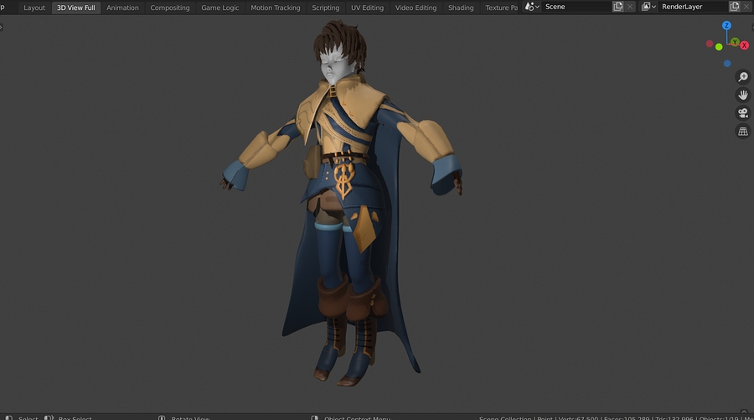Image resolution: width=754 pixels, height=420 pixels.
Task: Toggle perspective/orthographic grid icon
Action: click(742, 132)
